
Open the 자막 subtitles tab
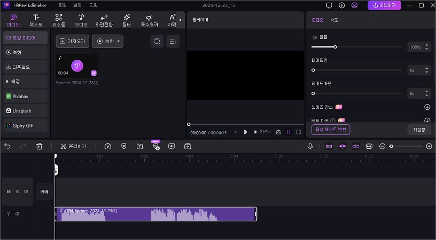[x=172, y=20]
